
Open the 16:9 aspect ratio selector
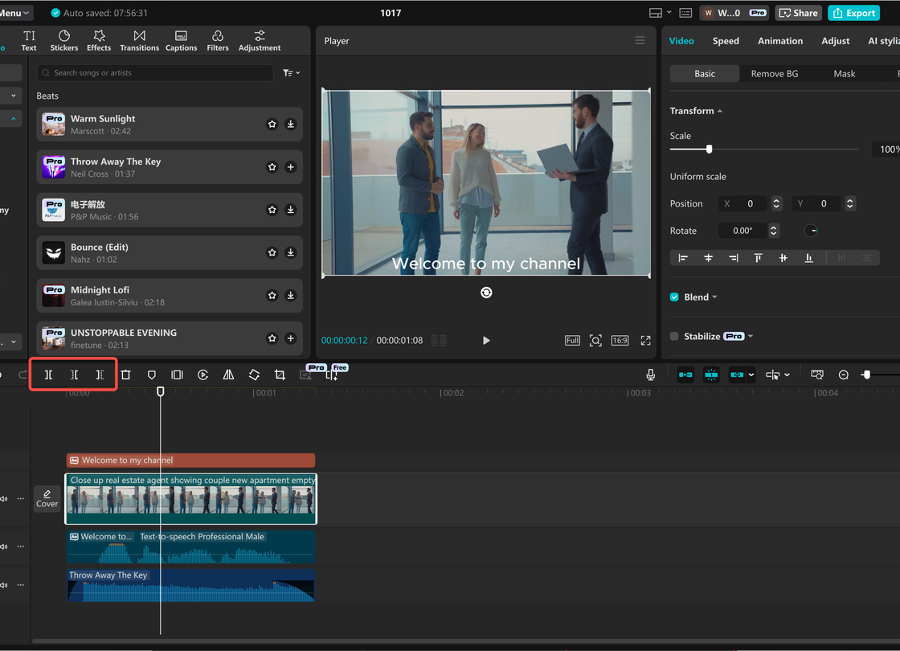[620, 341]
